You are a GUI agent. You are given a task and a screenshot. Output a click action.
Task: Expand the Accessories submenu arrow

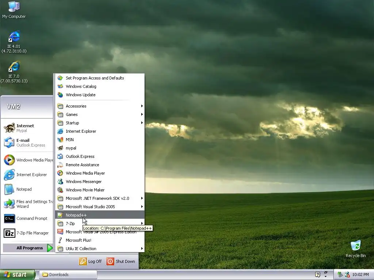(x=142, y=106)
